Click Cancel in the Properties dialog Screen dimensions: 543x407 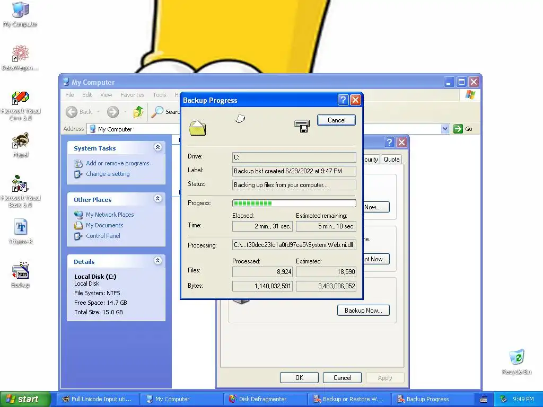[x=342, y=377]
